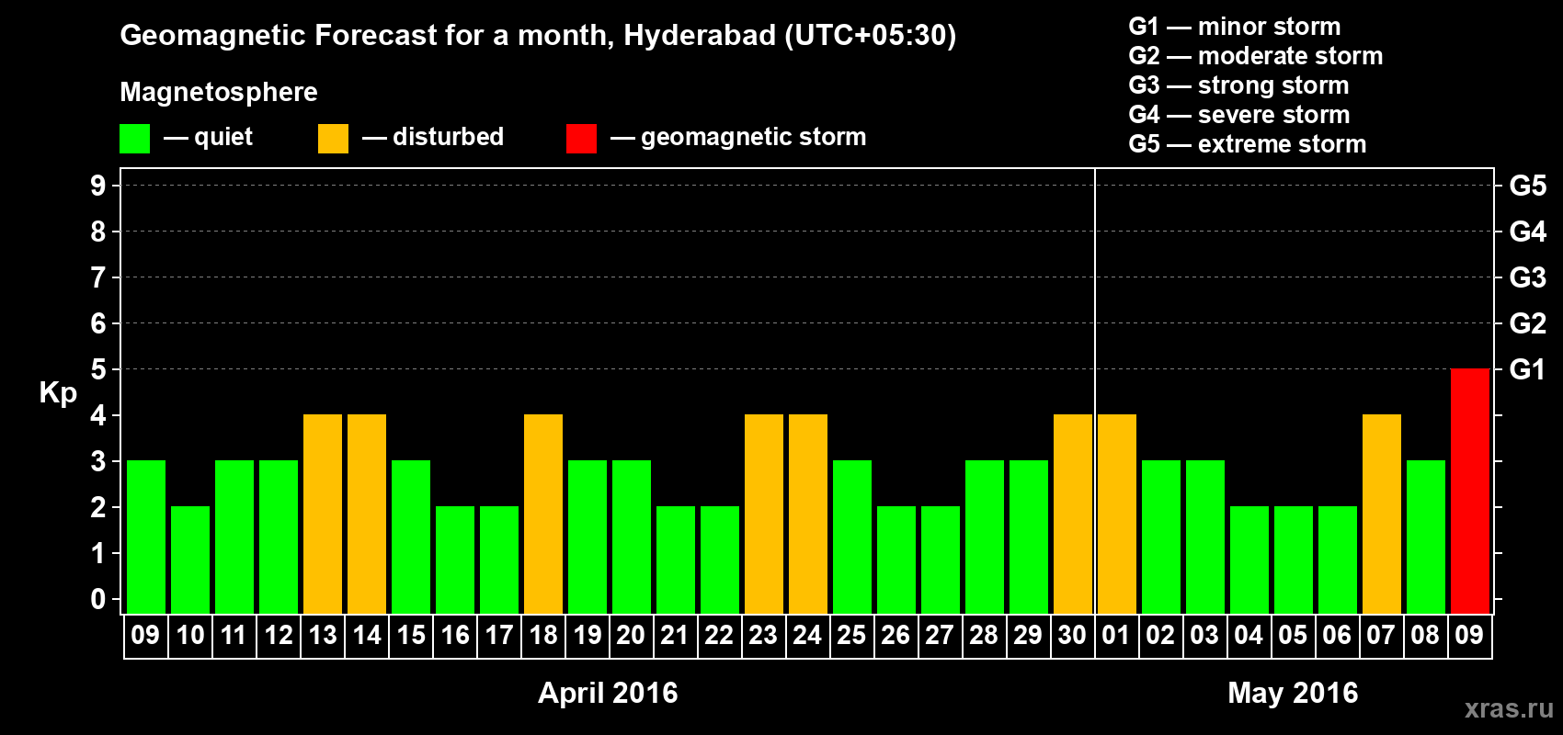Select the orange bar above May 01

(x=1117, y=514)
